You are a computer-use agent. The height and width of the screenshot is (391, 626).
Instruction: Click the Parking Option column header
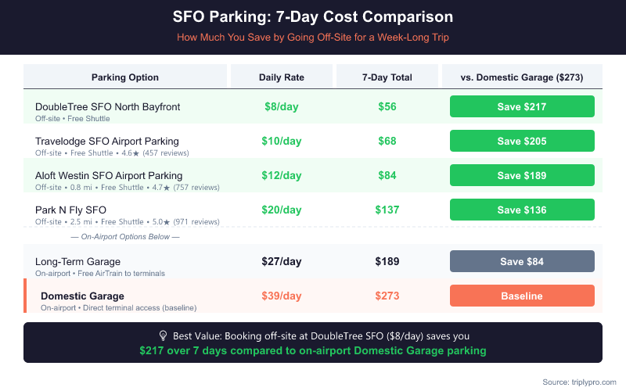125,77
